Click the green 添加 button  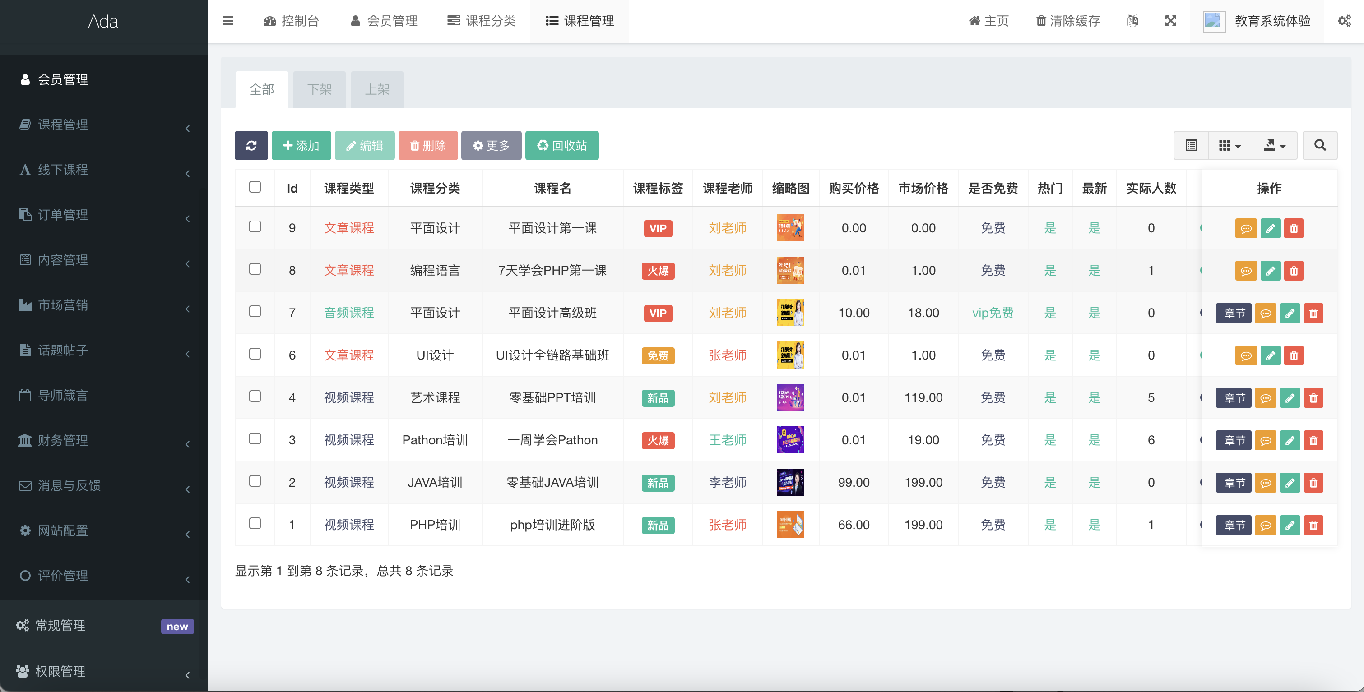tap(302, 146)
